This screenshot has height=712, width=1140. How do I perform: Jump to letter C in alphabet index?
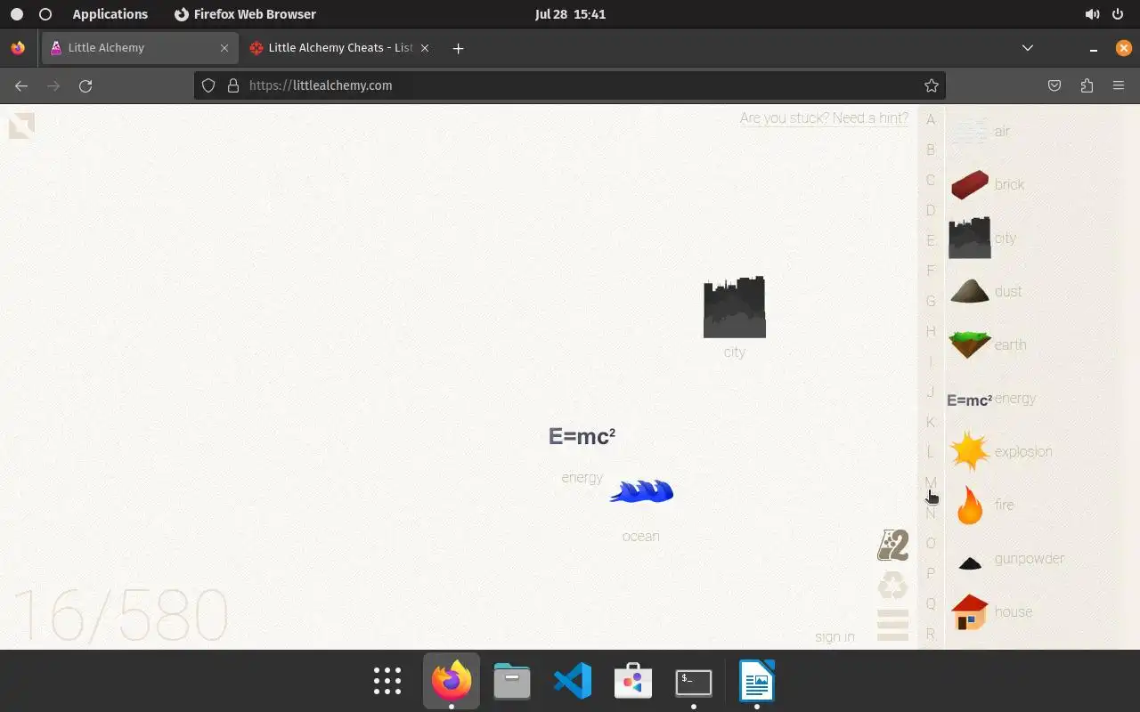point(931,180)
